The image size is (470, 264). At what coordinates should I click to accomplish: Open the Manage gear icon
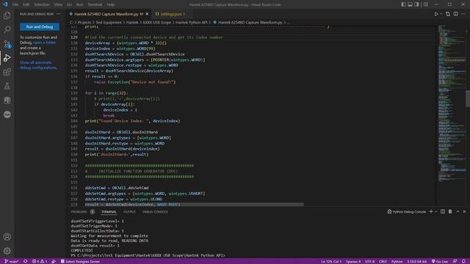7,251
